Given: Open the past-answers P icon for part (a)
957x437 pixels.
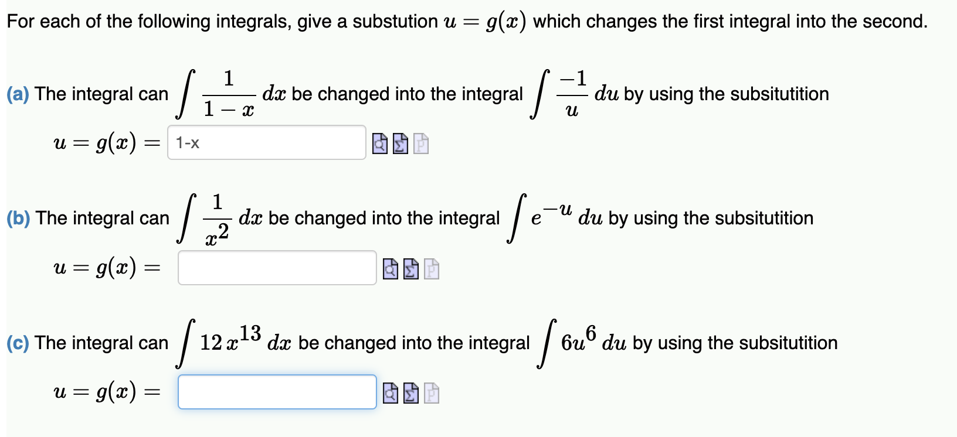Looking at the screenshot, I should point(420,144).
